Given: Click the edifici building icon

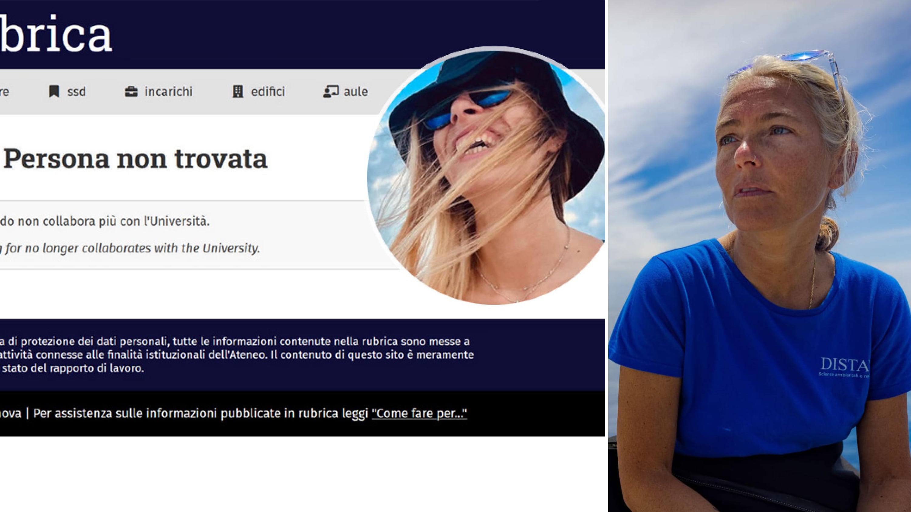Looking at the screenshot, I should (238, 92).
